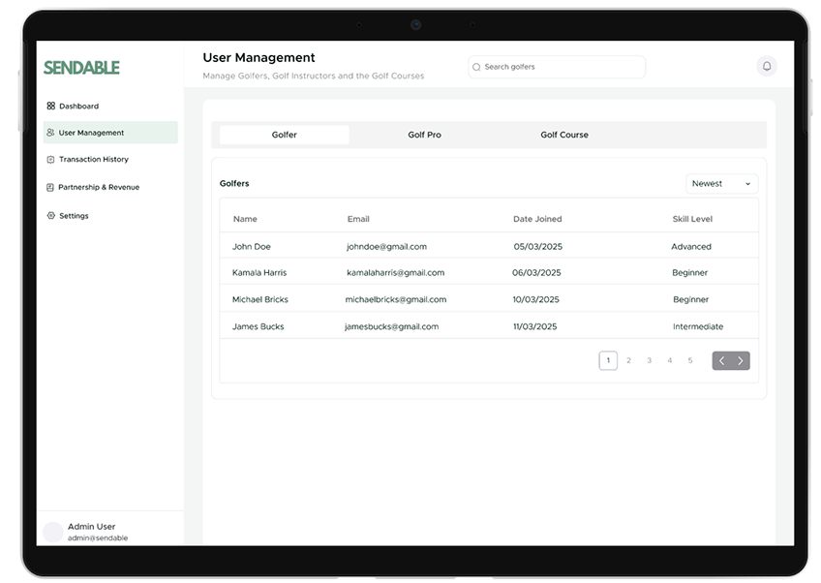Open Settings using the gear sidebar icon
This screenshot has height=583, width=821.
pos(51,215)
